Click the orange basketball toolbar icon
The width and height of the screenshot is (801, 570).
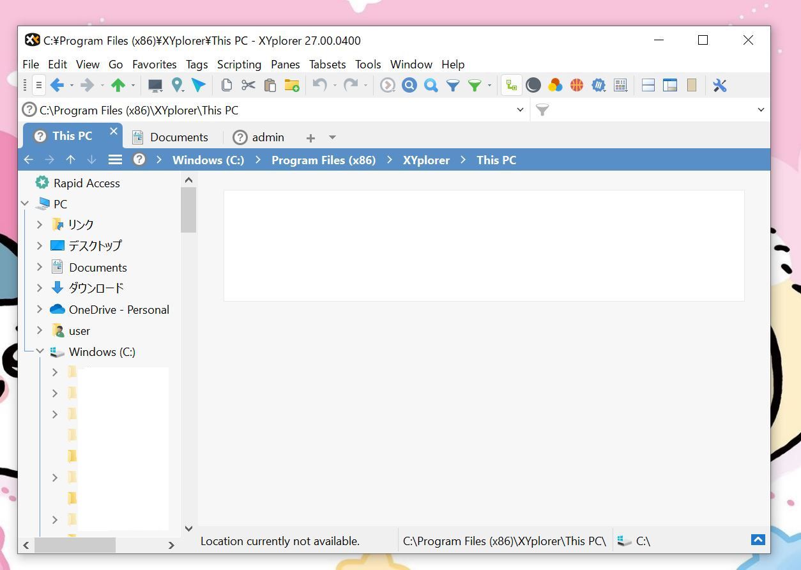577,85
